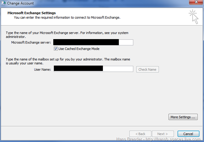Click the "Microsoft Exchange server:" field label

[x=31, y=42]
